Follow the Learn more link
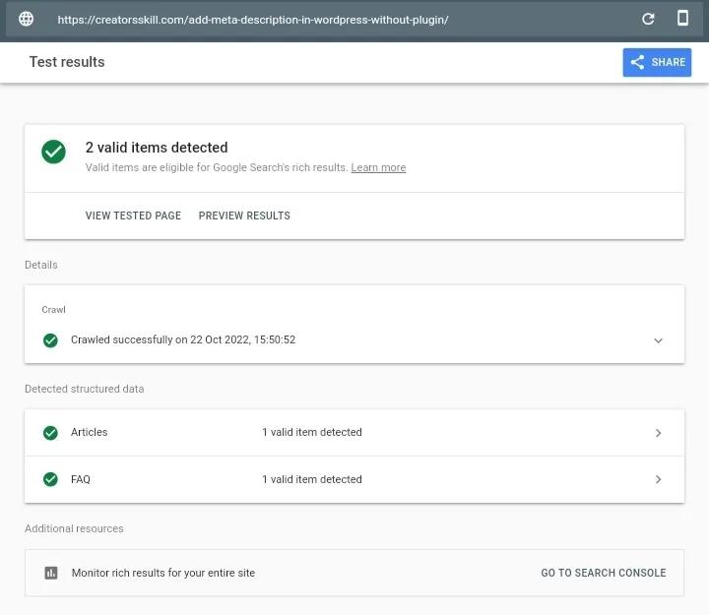Image resolution: width=709 pixels, height=615 pixels. pyautogui.click(x=378, y=168)
